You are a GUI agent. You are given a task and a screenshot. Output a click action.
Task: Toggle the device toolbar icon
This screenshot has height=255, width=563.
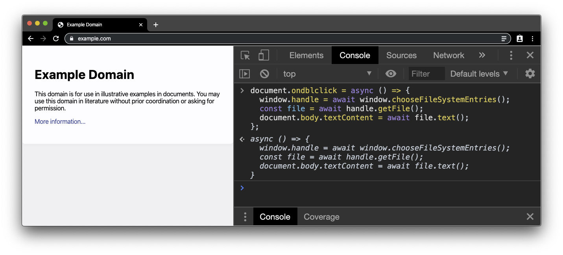[264, 55]
